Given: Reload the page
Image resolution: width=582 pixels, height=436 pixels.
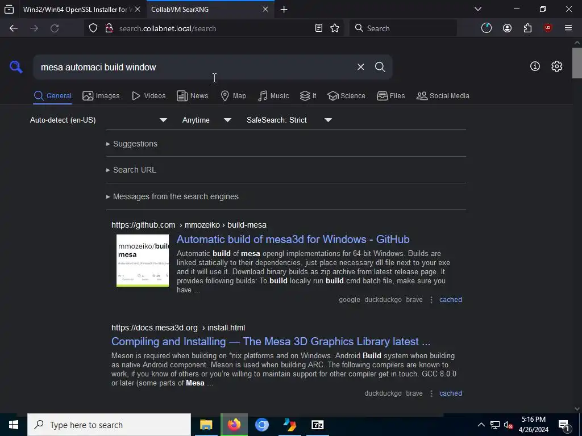Looking at the screenshot, I should point(55,28).
